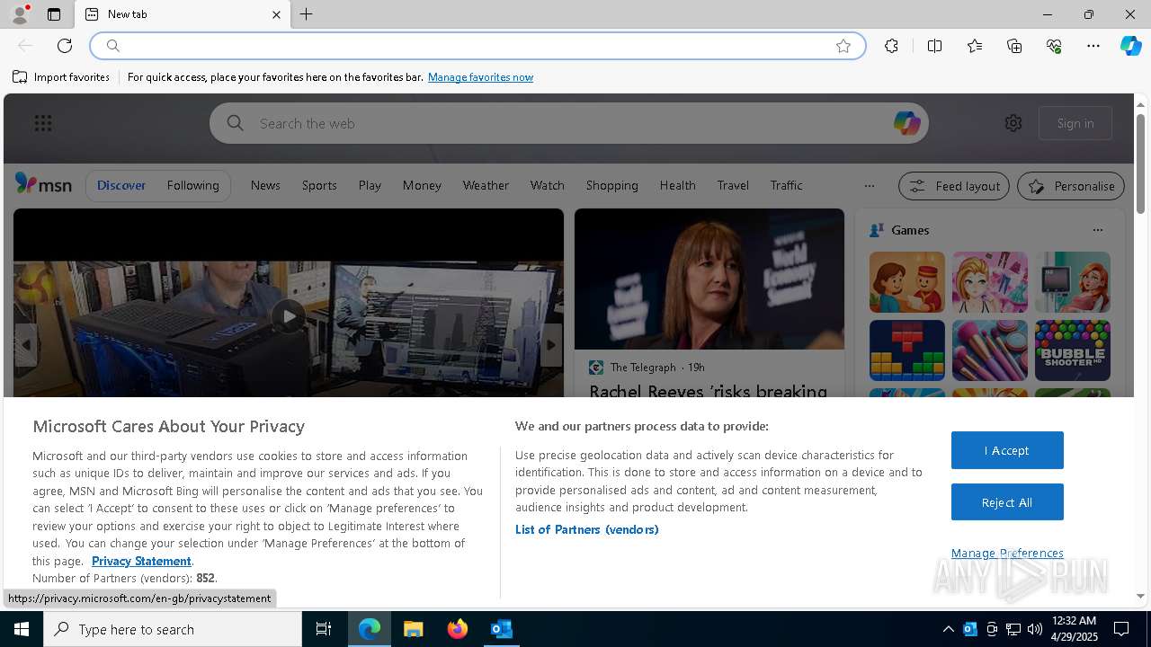Image resolution: width=1151 pixels, height=647 pixels.
Task: Play the featured video
Action: (288, 316)
